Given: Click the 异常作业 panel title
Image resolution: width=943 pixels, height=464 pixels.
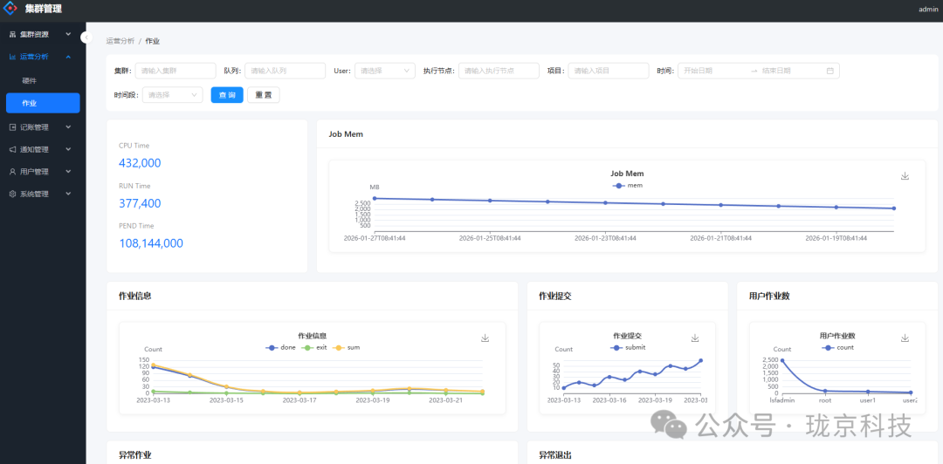Looking at the screenshot, I should click(x=134, y=455).
